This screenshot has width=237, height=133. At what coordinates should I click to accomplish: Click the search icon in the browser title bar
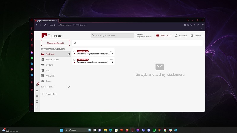click(188, 20)
